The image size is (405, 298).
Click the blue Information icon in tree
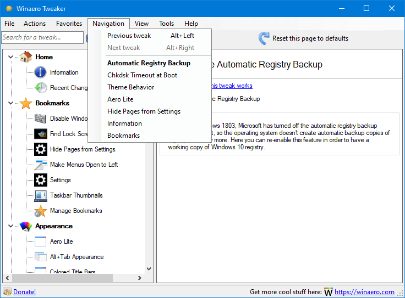[41, 72]
